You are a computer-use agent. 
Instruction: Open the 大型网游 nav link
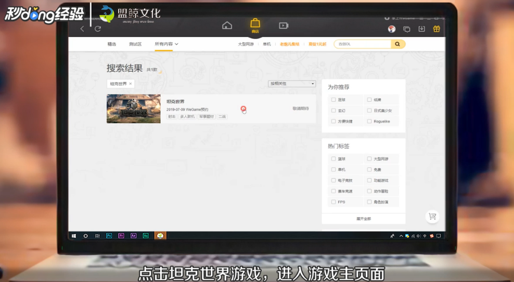coord(246,44)
